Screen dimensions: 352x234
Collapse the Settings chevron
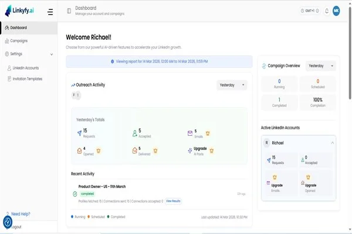pyautogui.click(x=52, y=54)
